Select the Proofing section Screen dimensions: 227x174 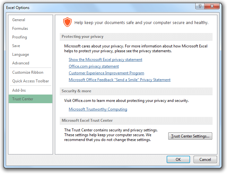click(x=20, y=37)
